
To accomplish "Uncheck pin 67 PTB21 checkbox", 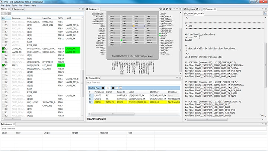I will (3, 65).
